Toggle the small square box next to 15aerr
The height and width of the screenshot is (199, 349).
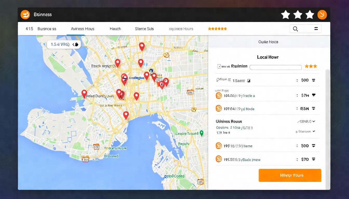click(x=249, y=81)
